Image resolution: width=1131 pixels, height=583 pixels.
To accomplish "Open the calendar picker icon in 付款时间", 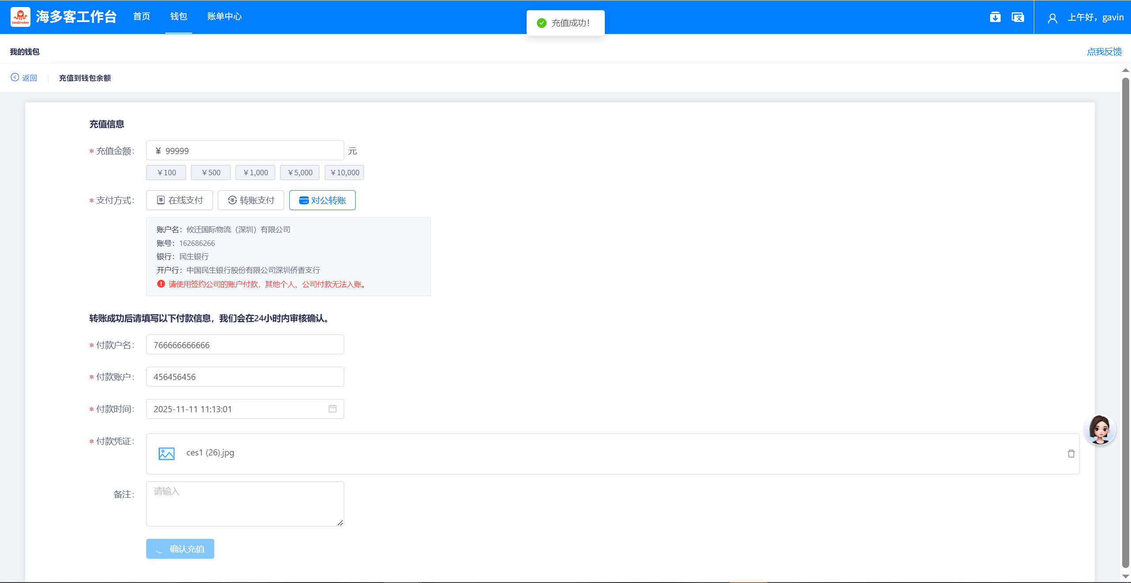I will 332,409.
